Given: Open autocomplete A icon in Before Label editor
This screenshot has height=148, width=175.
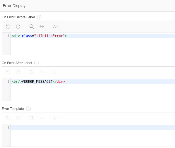Looking at the screenshot, I should 55,27.
